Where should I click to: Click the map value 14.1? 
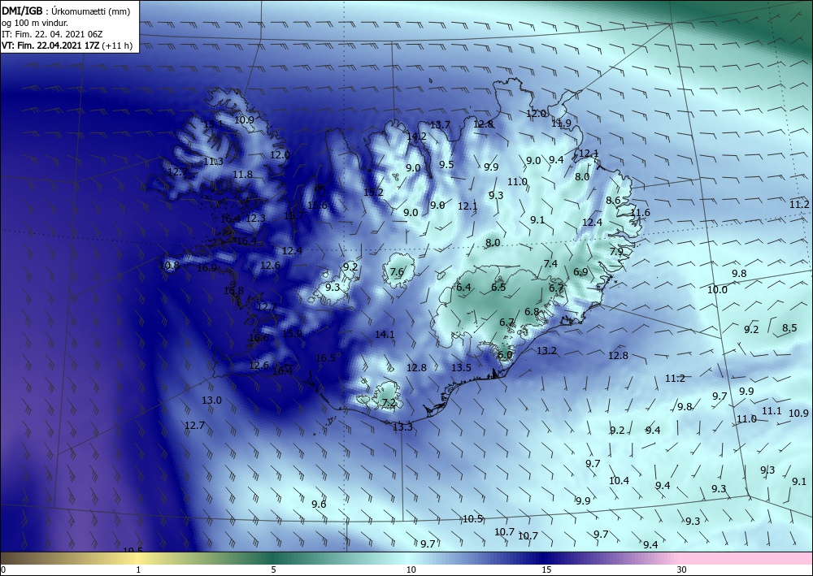click(x=385, y=335)
